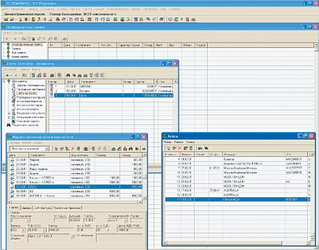Click the document icon of invoice row 1
This screenshot has width=319, height=250.
pos(51,86)
